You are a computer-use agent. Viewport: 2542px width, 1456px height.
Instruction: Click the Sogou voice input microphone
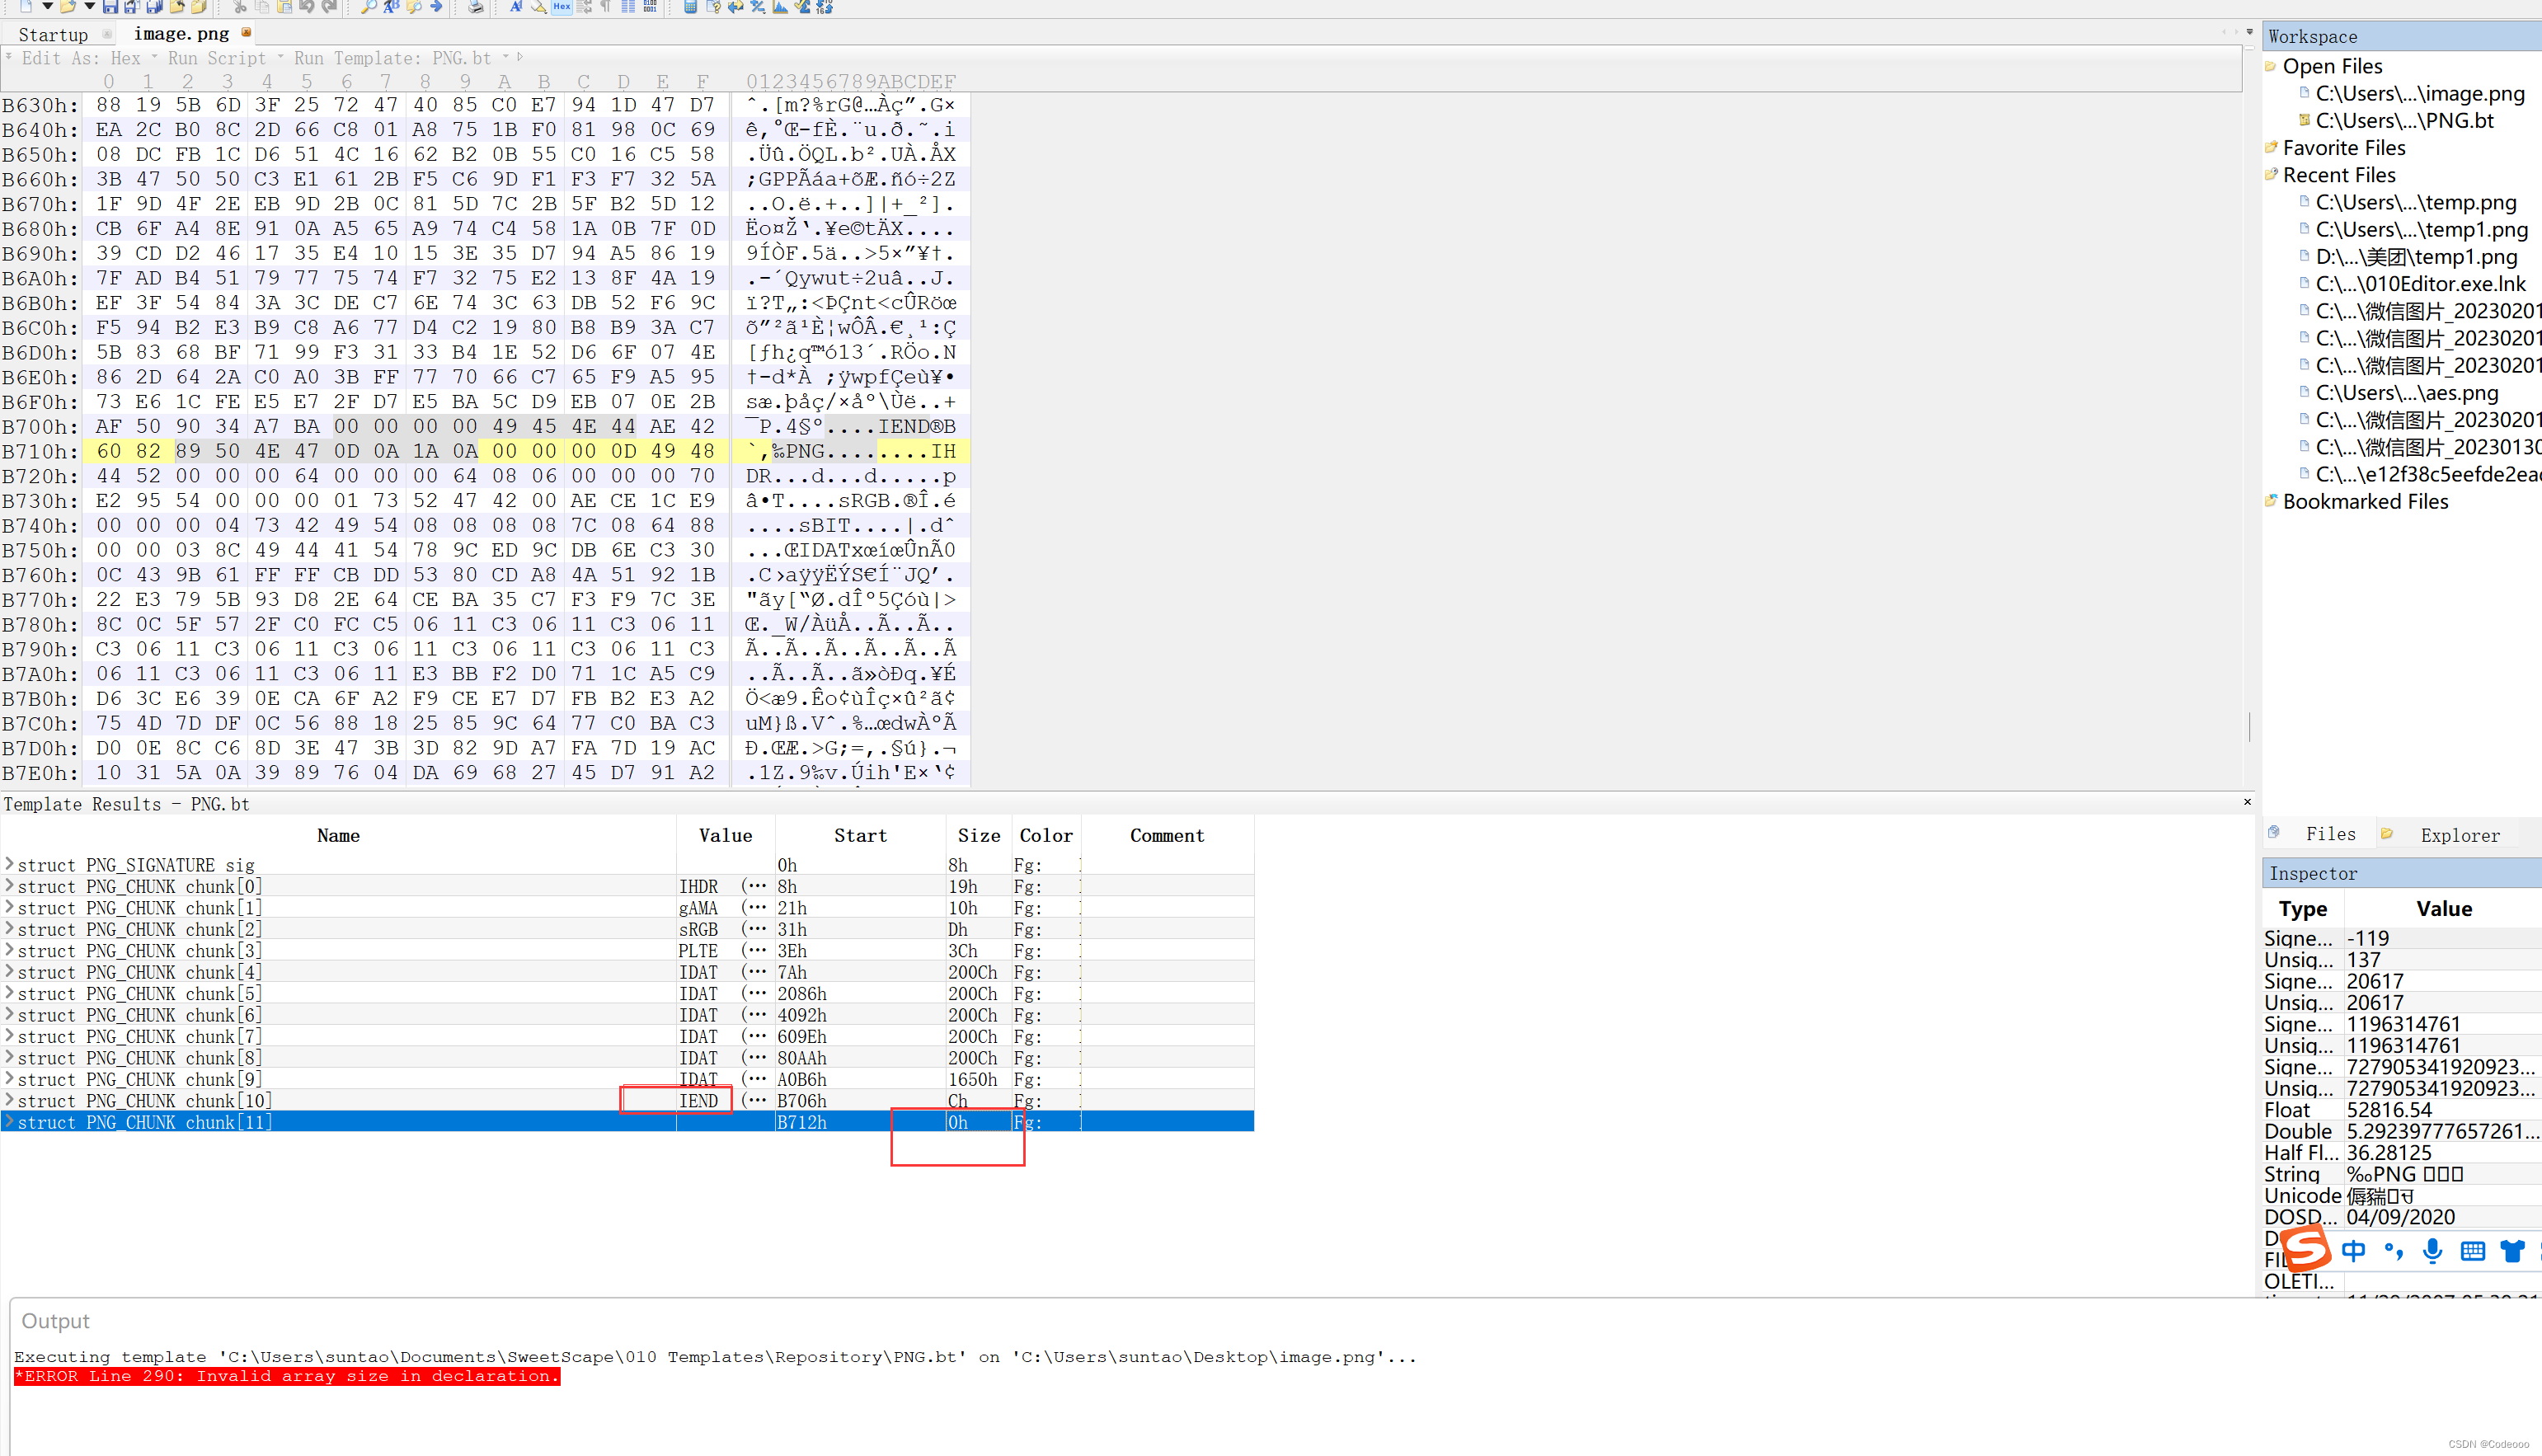pyautogui.click(x=2433, y=1251)
